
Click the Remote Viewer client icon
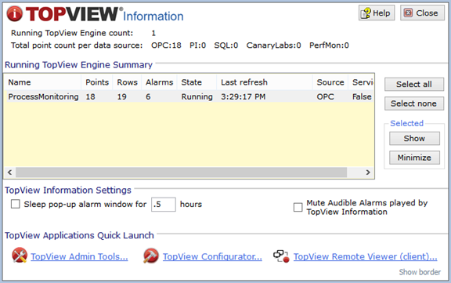tap(281, 256)
